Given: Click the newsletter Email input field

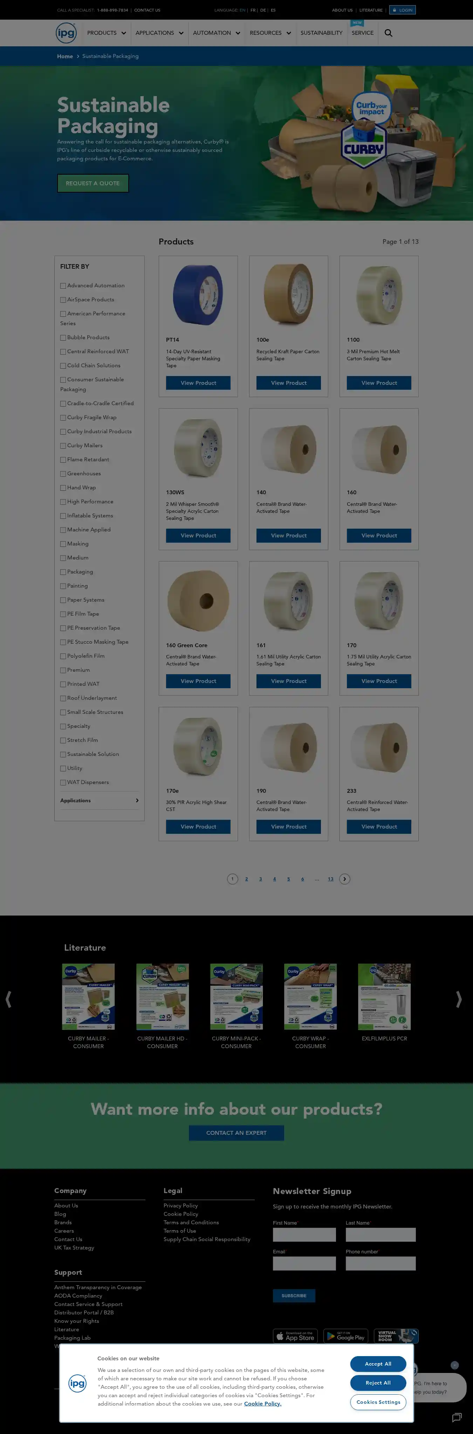Looking at the screenshot, I should pos(304,1263).
